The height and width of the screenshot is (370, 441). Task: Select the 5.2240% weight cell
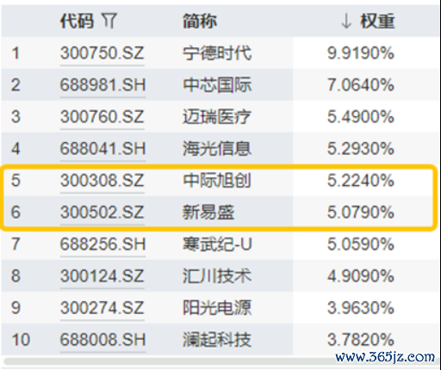pyautogui.click(x=361, y=181)
